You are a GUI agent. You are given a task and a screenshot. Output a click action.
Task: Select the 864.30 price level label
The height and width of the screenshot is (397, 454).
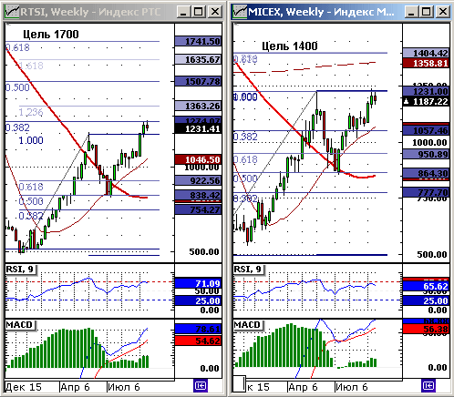pyautogui.click(x=426, y=173)
